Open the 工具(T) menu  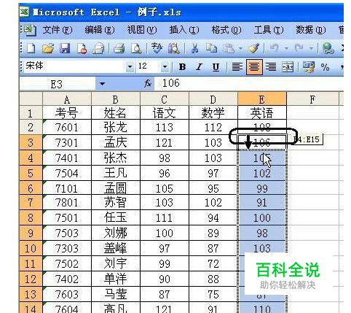click(x=269, y=30)
